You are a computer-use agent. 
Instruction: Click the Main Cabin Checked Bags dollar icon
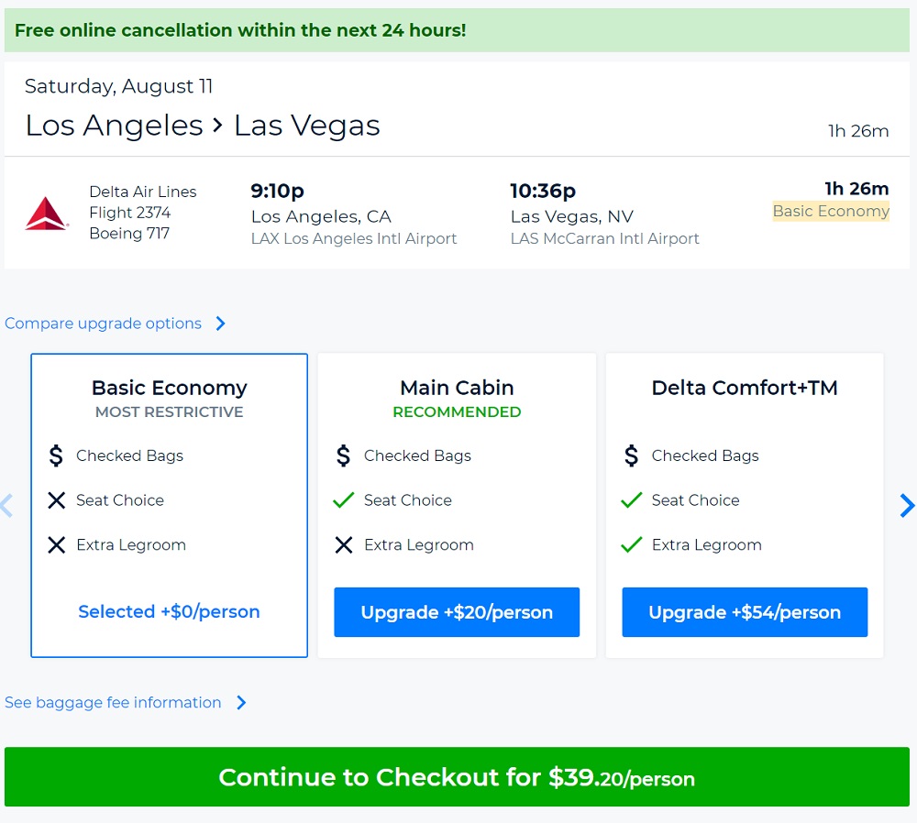(344, 455)
